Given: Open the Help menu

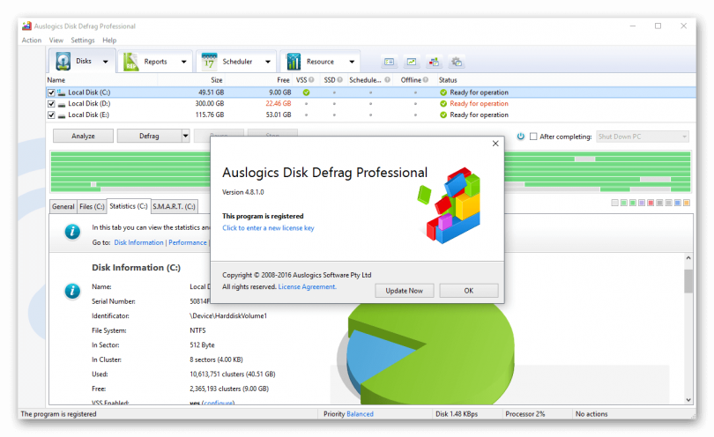Looking at the screenshot, I should (109, 40).
